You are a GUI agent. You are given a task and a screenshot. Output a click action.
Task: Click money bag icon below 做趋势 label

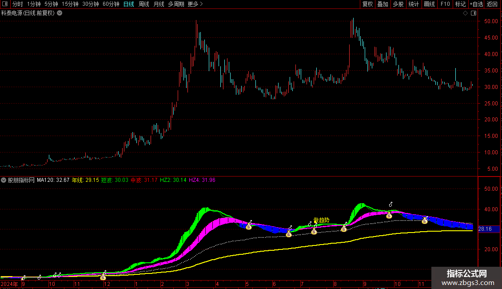(314, 231)
